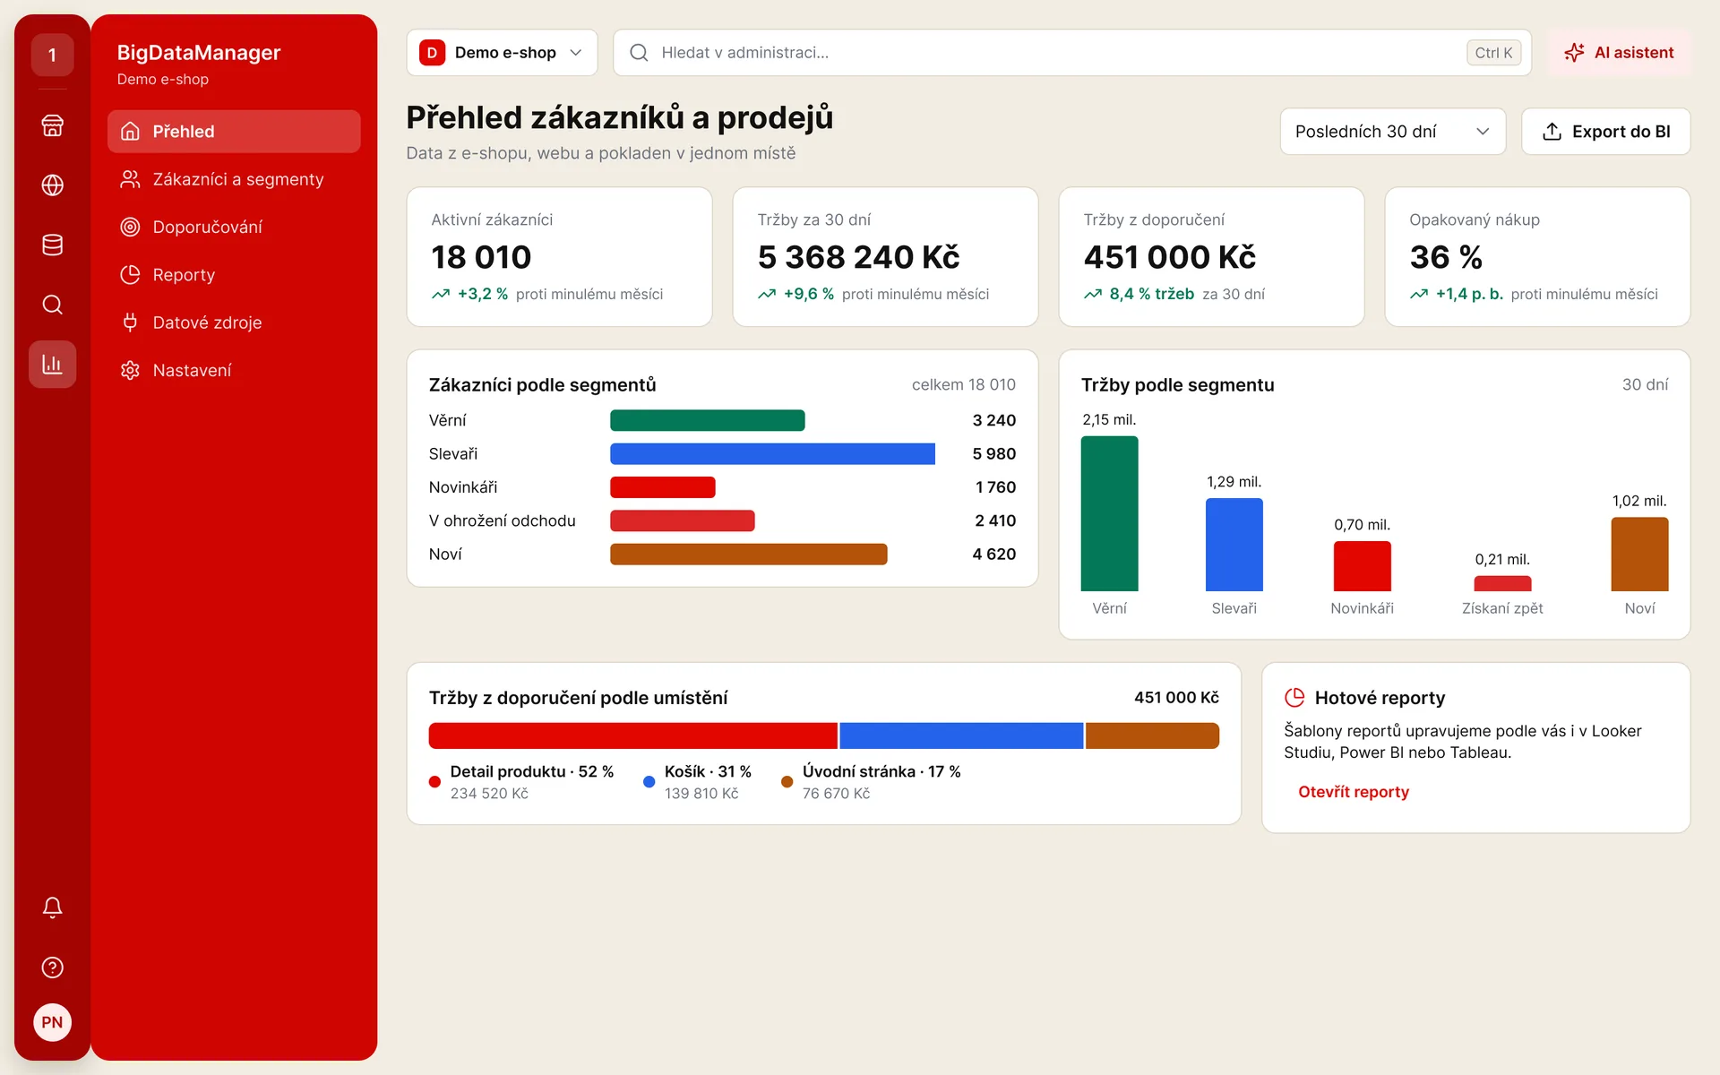The height and width of the screenshot is (1075, 1720).
Task: Open the notifications bell icon
Action: pyautogui.click(x=52, y=907)
